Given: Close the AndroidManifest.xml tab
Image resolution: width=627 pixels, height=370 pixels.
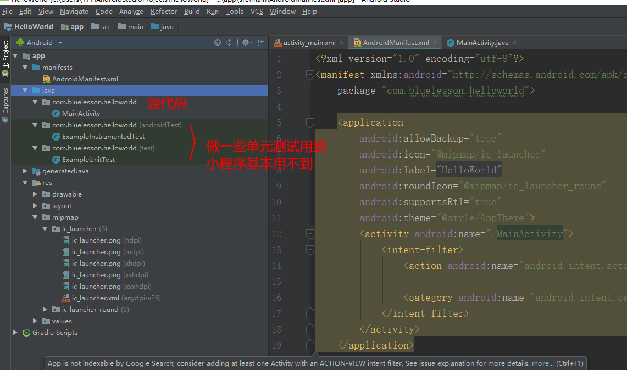Looking at the screenshot, I should point(435,42).
